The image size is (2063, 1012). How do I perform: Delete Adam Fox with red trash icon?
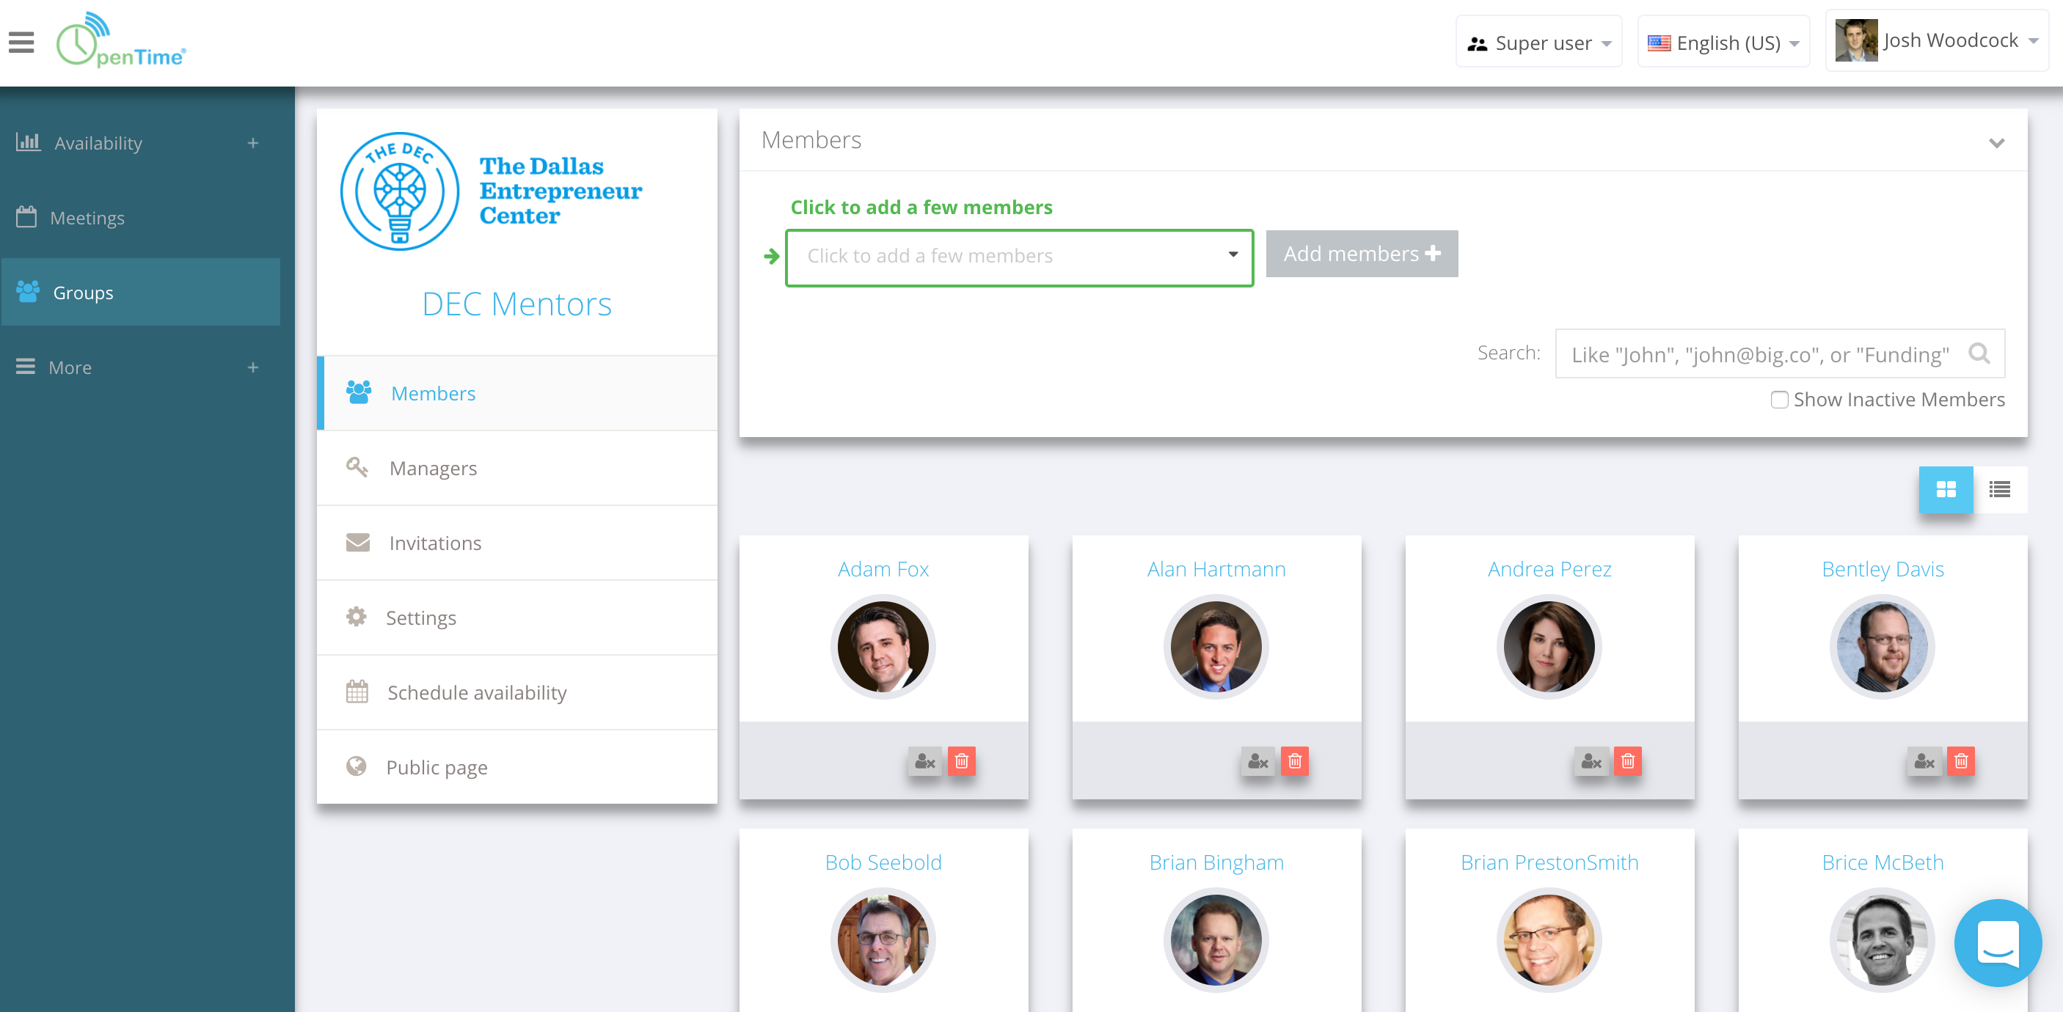pyautogui.click(x=961, y=760)
